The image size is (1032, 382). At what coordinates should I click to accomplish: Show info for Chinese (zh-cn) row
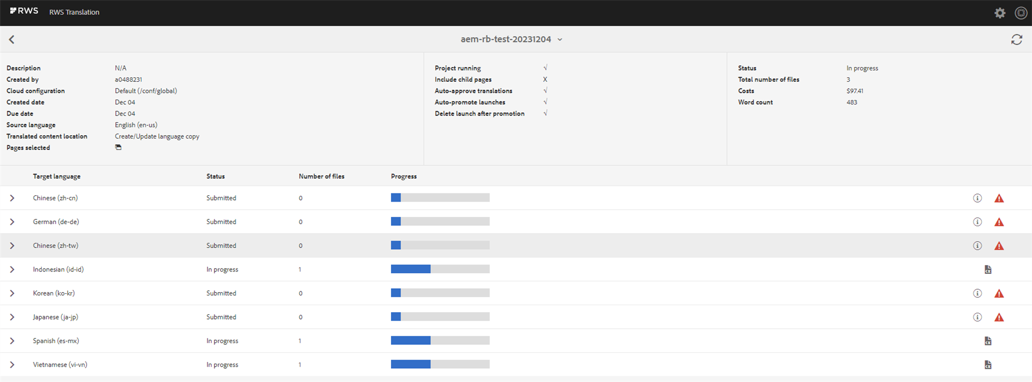point(978,198)
